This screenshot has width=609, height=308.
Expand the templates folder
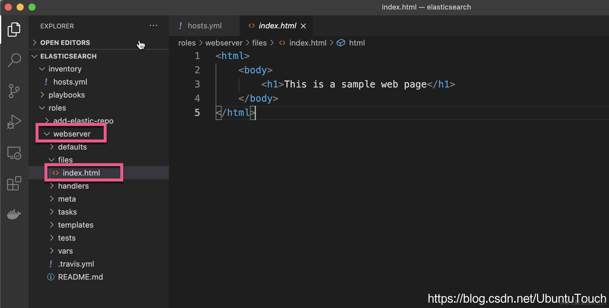[76, 225]
